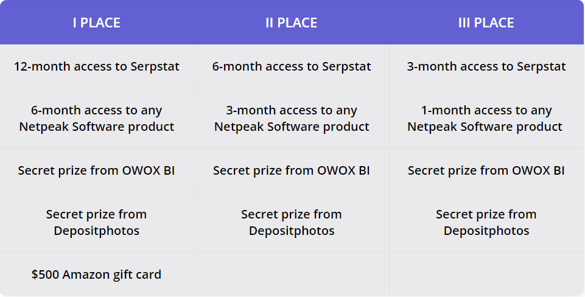Click the I PLACE column header
The width and height of the screenshot is (585, 297).
click(97, 23)
